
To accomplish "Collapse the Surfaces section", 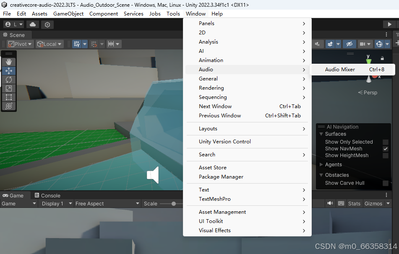I will 321,134.
